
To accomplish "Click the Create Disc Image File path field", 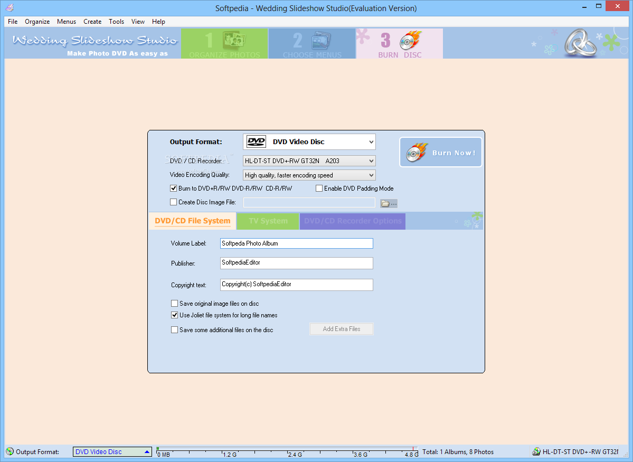I will pos(309,202).
